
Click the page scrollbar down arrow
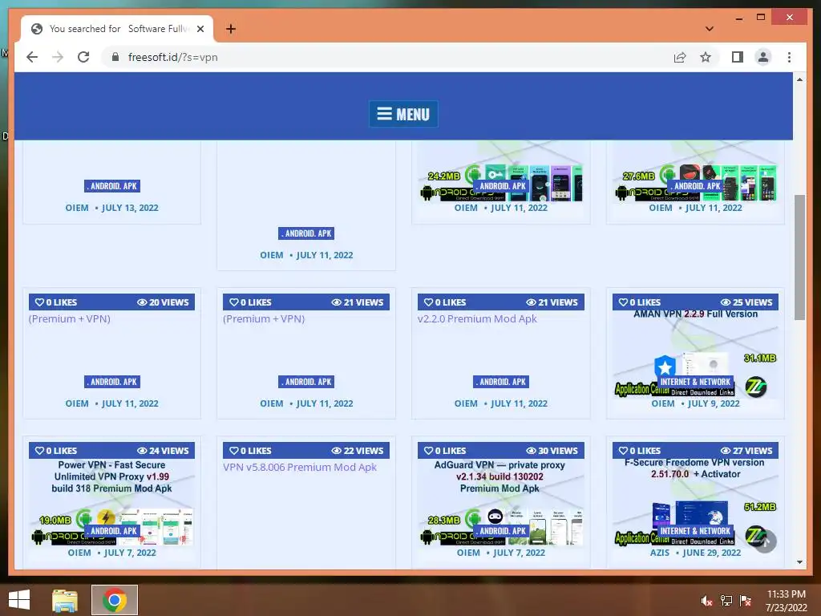coord(799,562)
